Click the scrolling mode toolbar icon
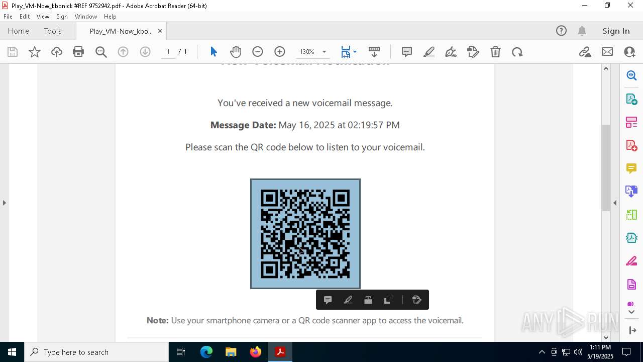The image size is (643, 362). [374, 52]
